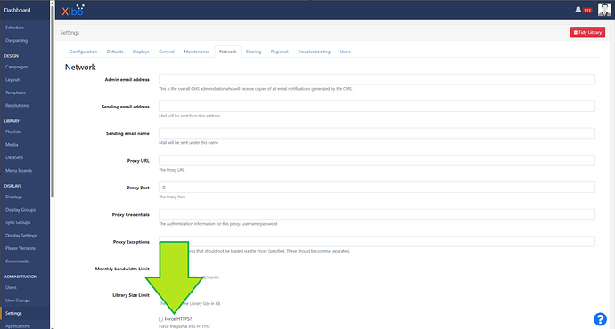
Task: Switch to the Configuration tab
Action: click(83, 52)
